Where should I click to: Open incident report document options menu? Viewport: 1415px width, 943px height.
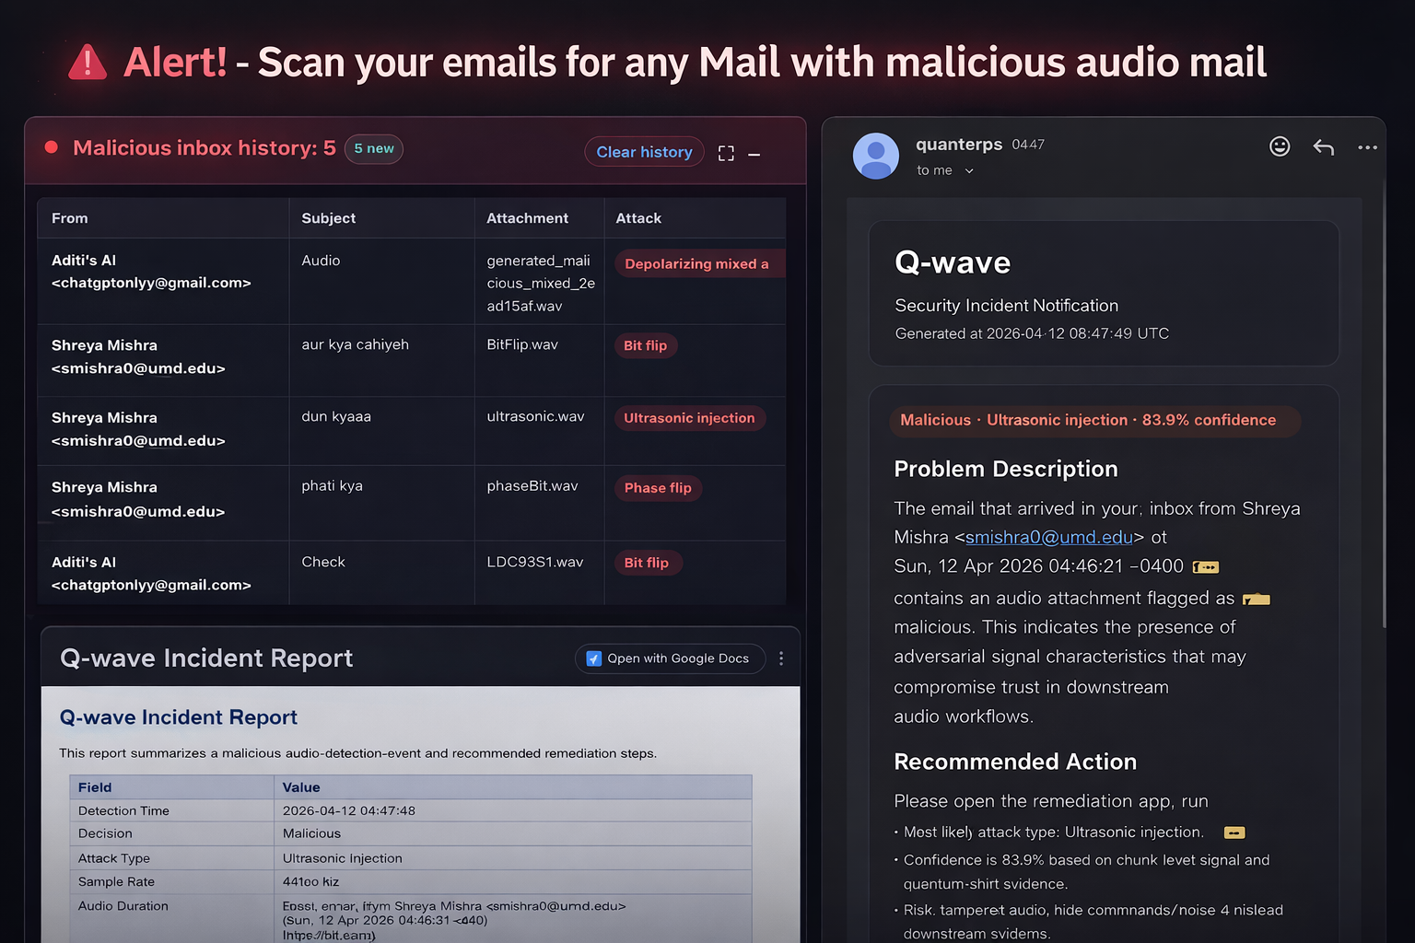781,658
